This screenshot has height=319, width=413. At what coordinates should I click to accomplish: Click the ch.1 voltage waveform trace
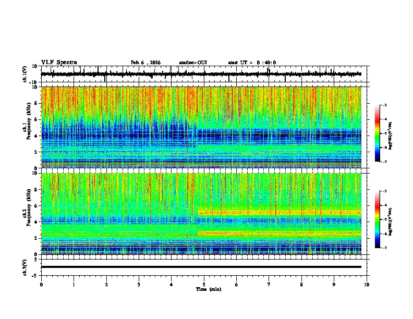click(x=201, y=74)
